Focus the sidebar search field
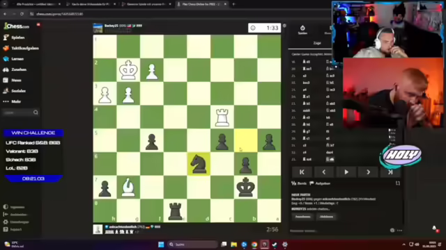The image size is (446, 250). 20,112
